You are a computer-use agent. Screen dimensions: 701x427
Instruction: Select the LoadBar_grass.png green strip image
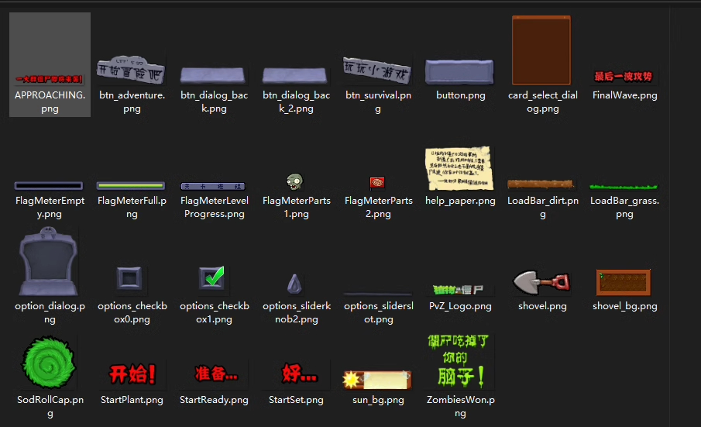pos(624,187)
